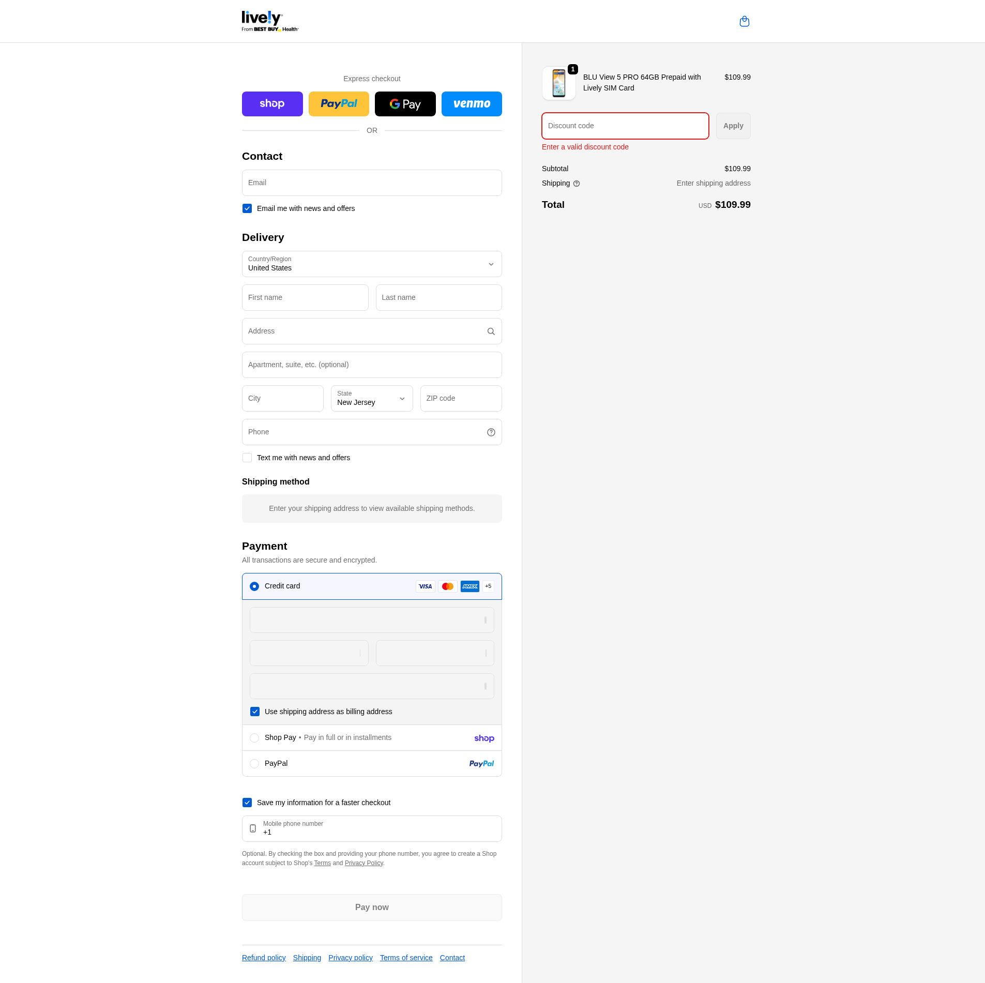Pay with Shop Pay express button

(272, 104)
